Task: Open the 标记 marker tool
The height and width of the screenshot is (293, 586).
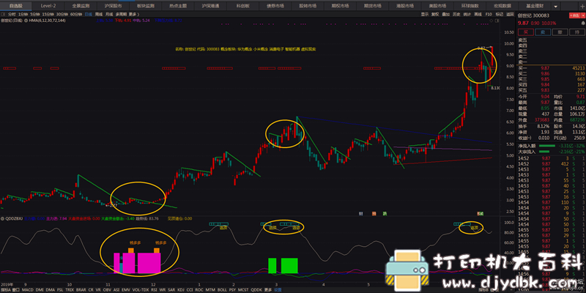Action: [x=500, y=15]
